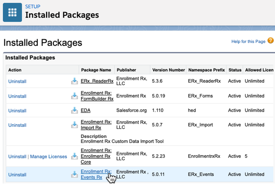275x185 pixels.
Task: Open the ERx_ReaderRx package name link
Action: (97, 81)
